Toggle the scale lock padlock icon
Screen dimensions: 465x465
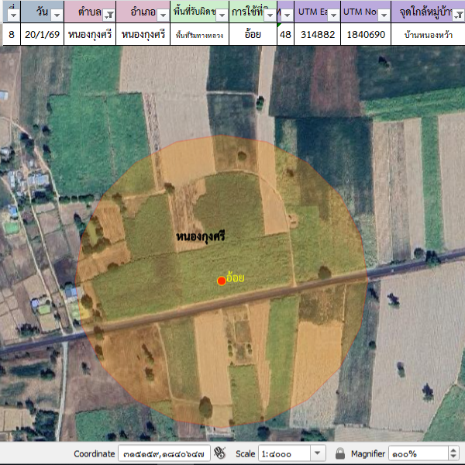[x=340, y=453]
